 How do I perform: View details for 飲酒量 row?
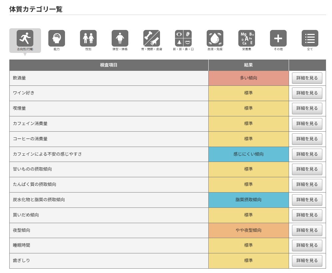point(307,78)
